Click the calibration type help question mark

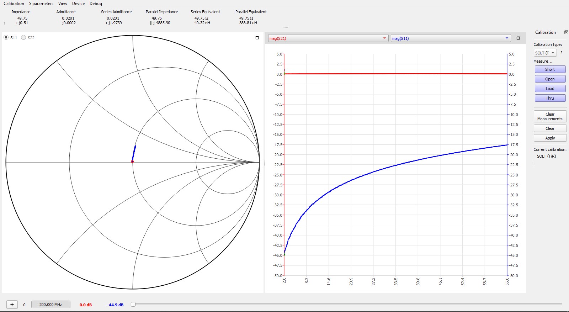pos(562,53)
